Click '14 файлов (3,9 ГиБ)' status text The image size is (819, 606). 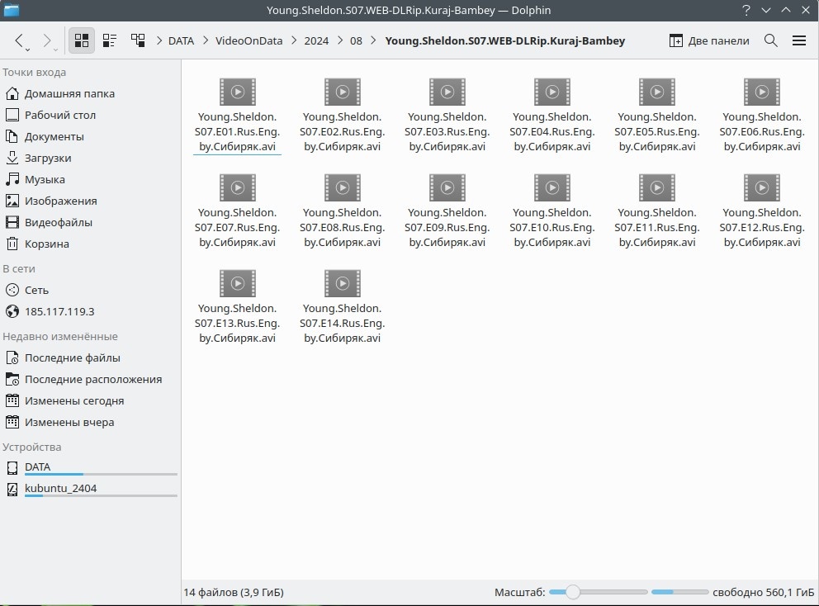pos(234,593)
